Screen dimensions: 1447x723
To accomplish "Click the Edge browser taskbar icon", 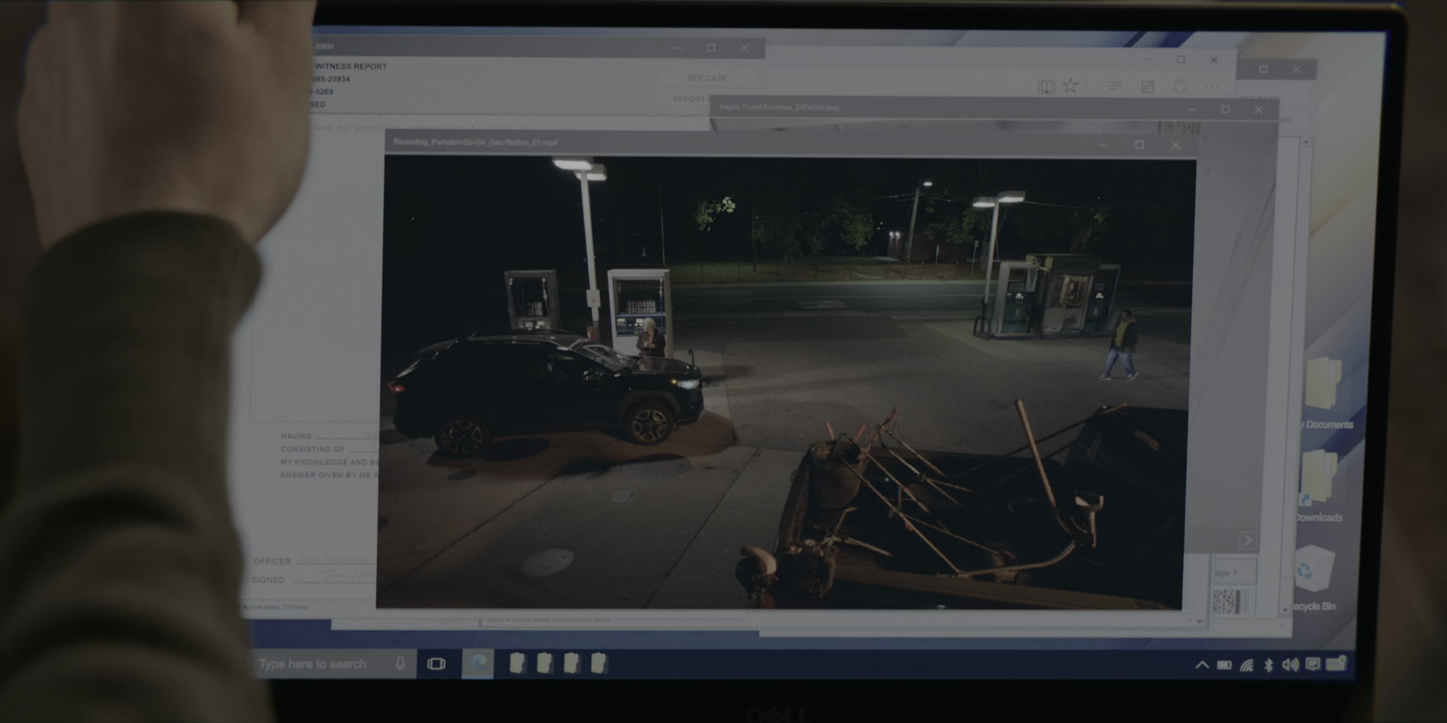I will tap(477, 664).
